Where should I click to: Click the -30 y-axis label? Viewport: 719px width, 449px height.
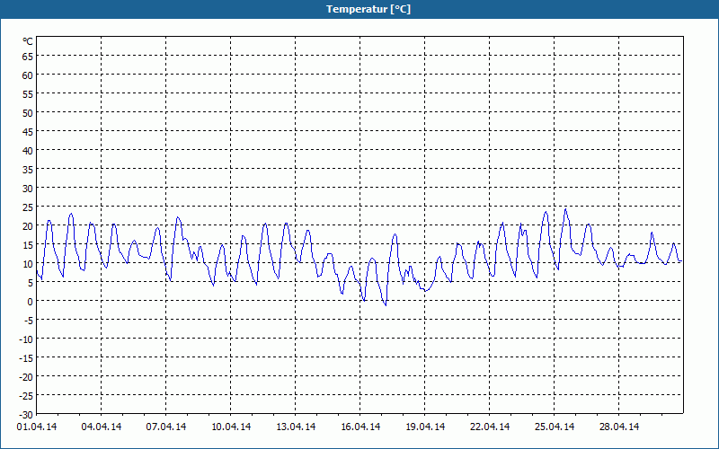[x=26, y=415]
